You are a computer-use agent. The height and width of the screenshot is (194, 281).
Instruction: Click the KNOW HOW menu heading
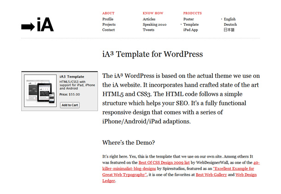pyautogui.click(x=153, y=13)
